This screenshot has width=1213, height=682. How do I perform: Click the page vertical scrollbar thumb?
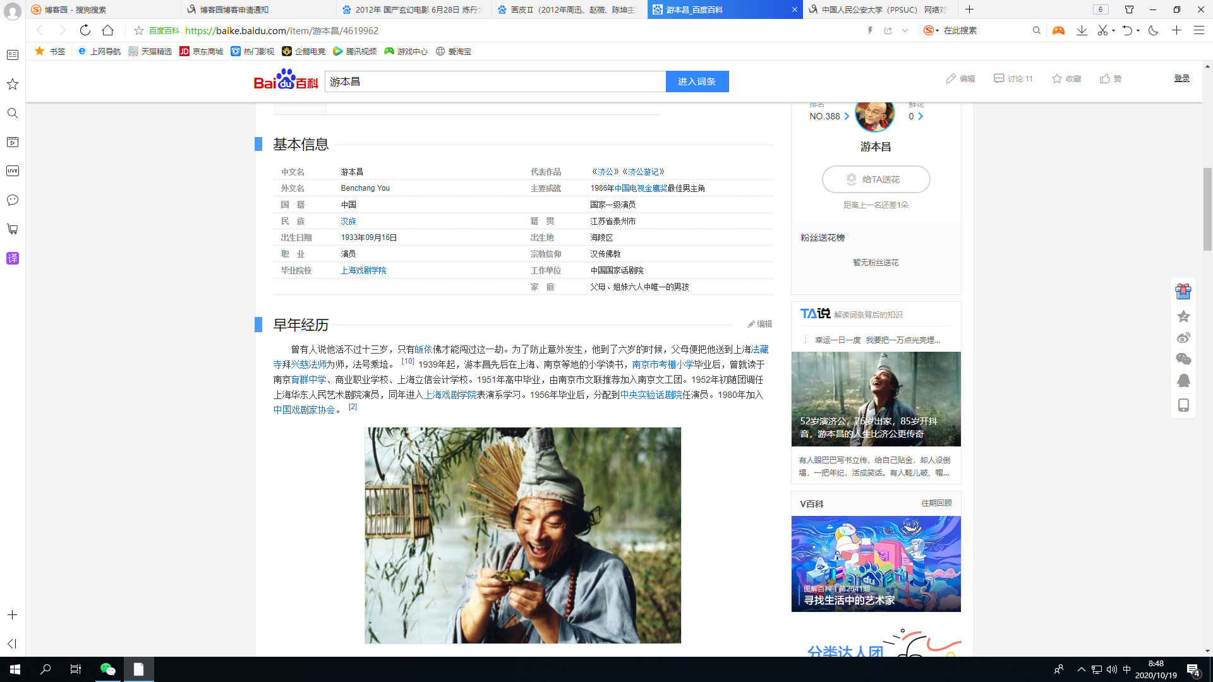1207,208
